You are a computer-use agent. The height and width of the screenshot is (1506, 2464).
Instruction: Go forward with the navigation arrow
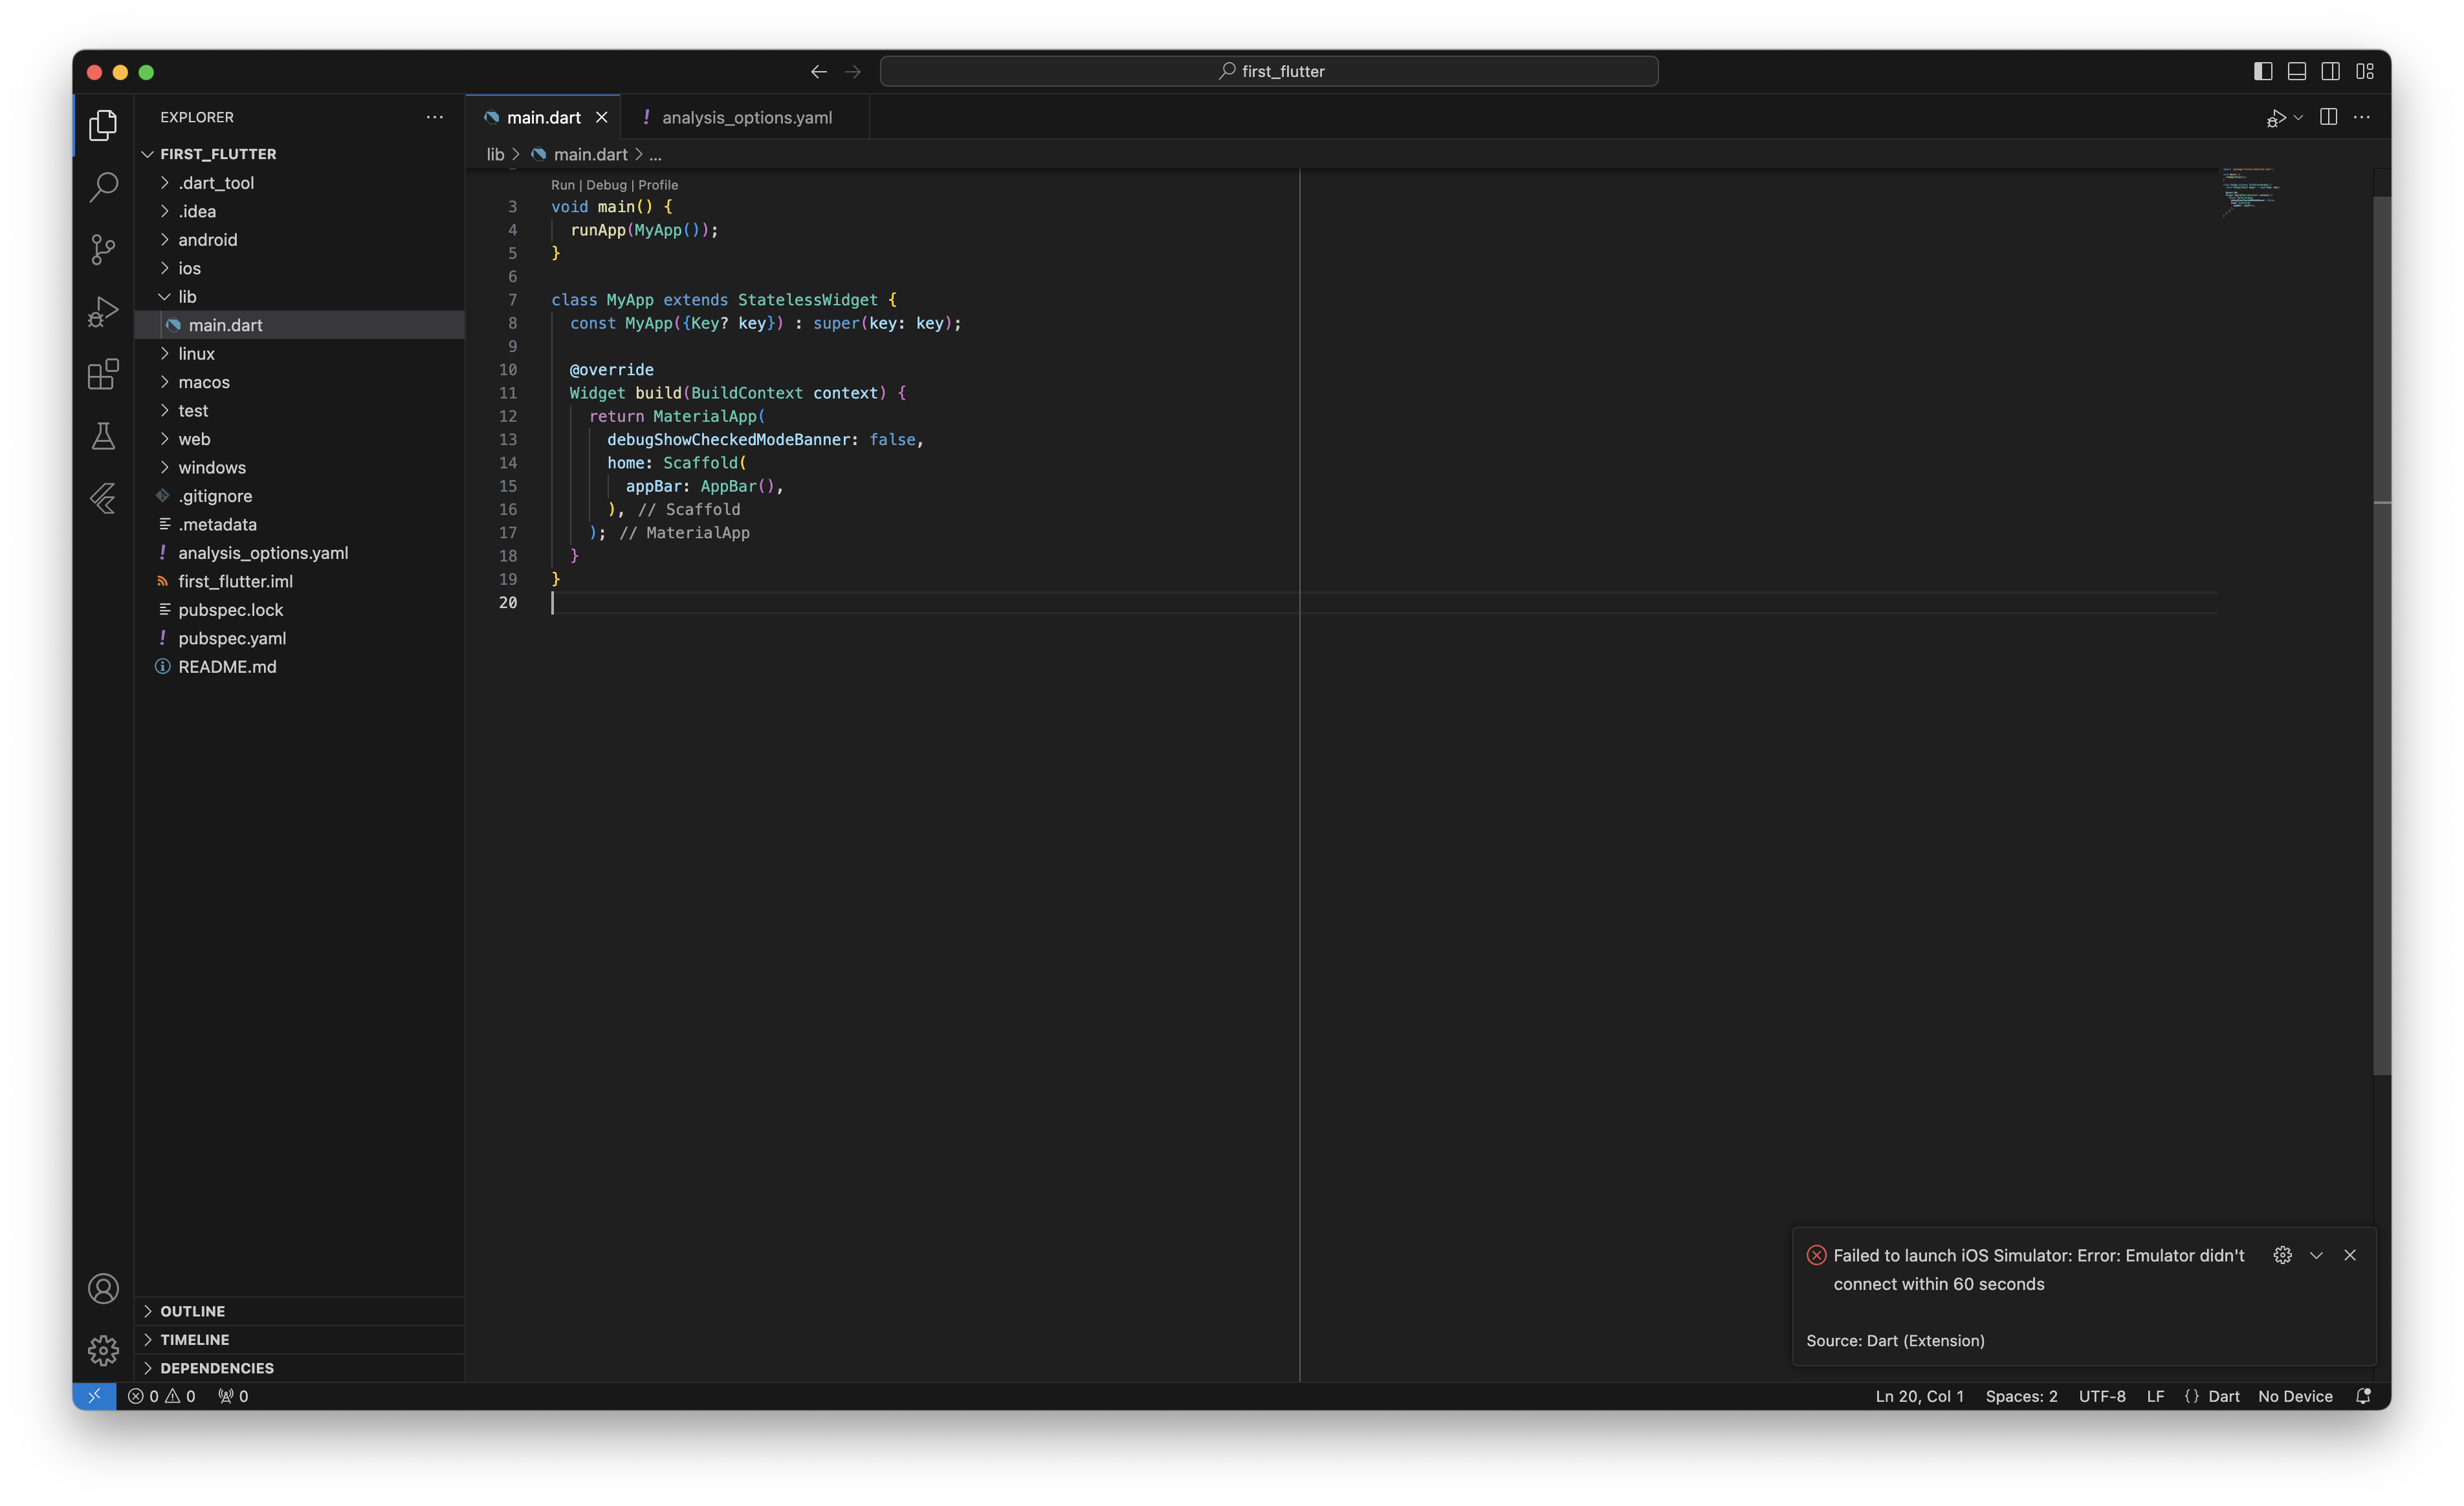coord(853,71)
